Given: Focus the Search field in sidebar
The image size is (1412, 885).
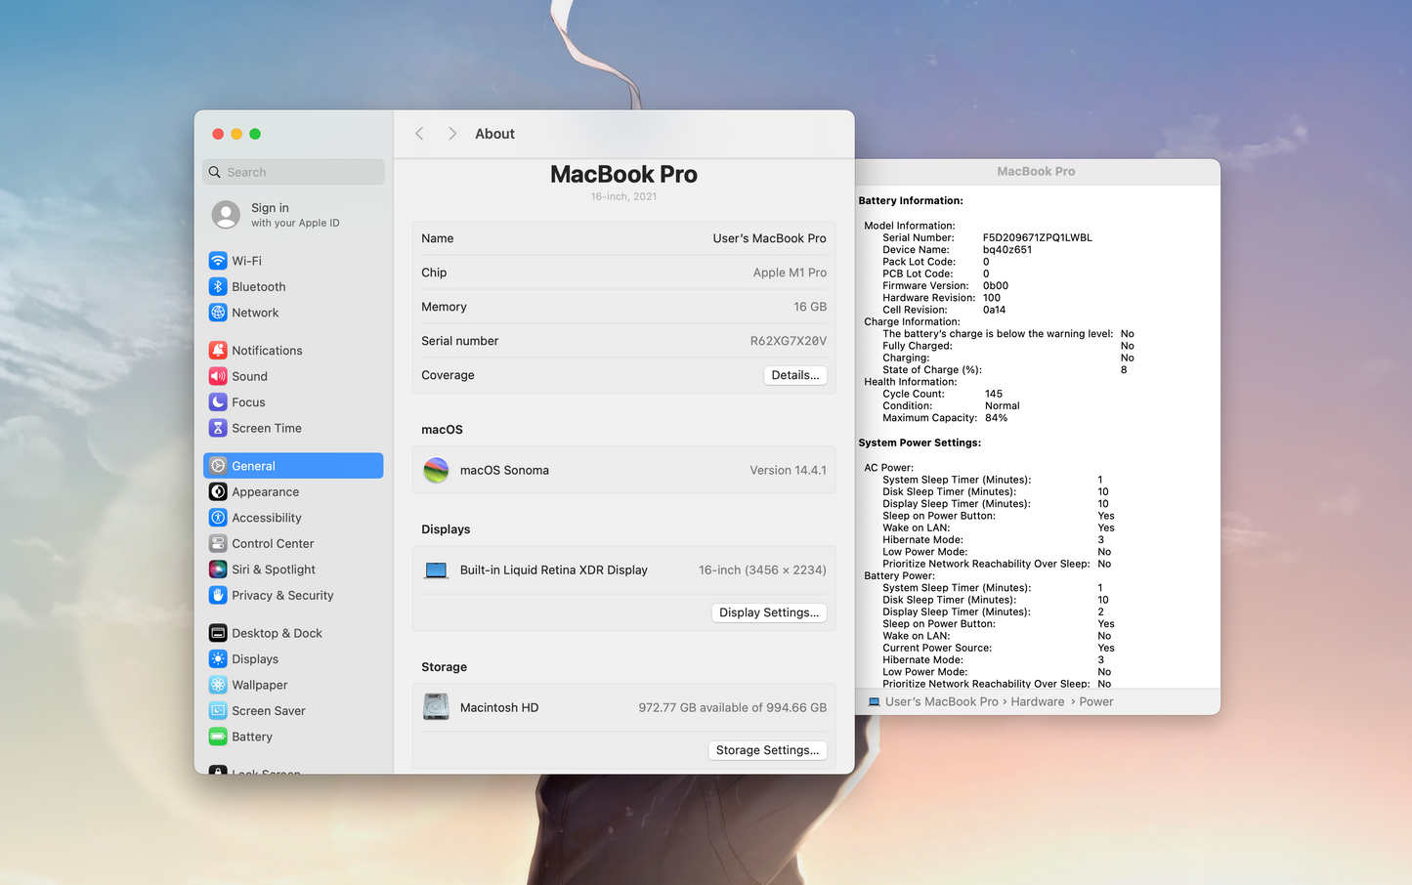Looking at the screenshot, I should [293, 172].
